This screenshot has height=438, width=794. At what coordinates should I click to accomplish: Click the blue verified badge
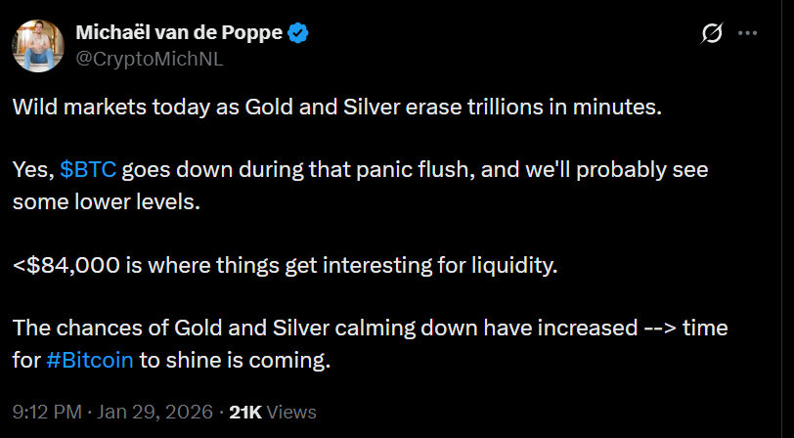point(299,33)
